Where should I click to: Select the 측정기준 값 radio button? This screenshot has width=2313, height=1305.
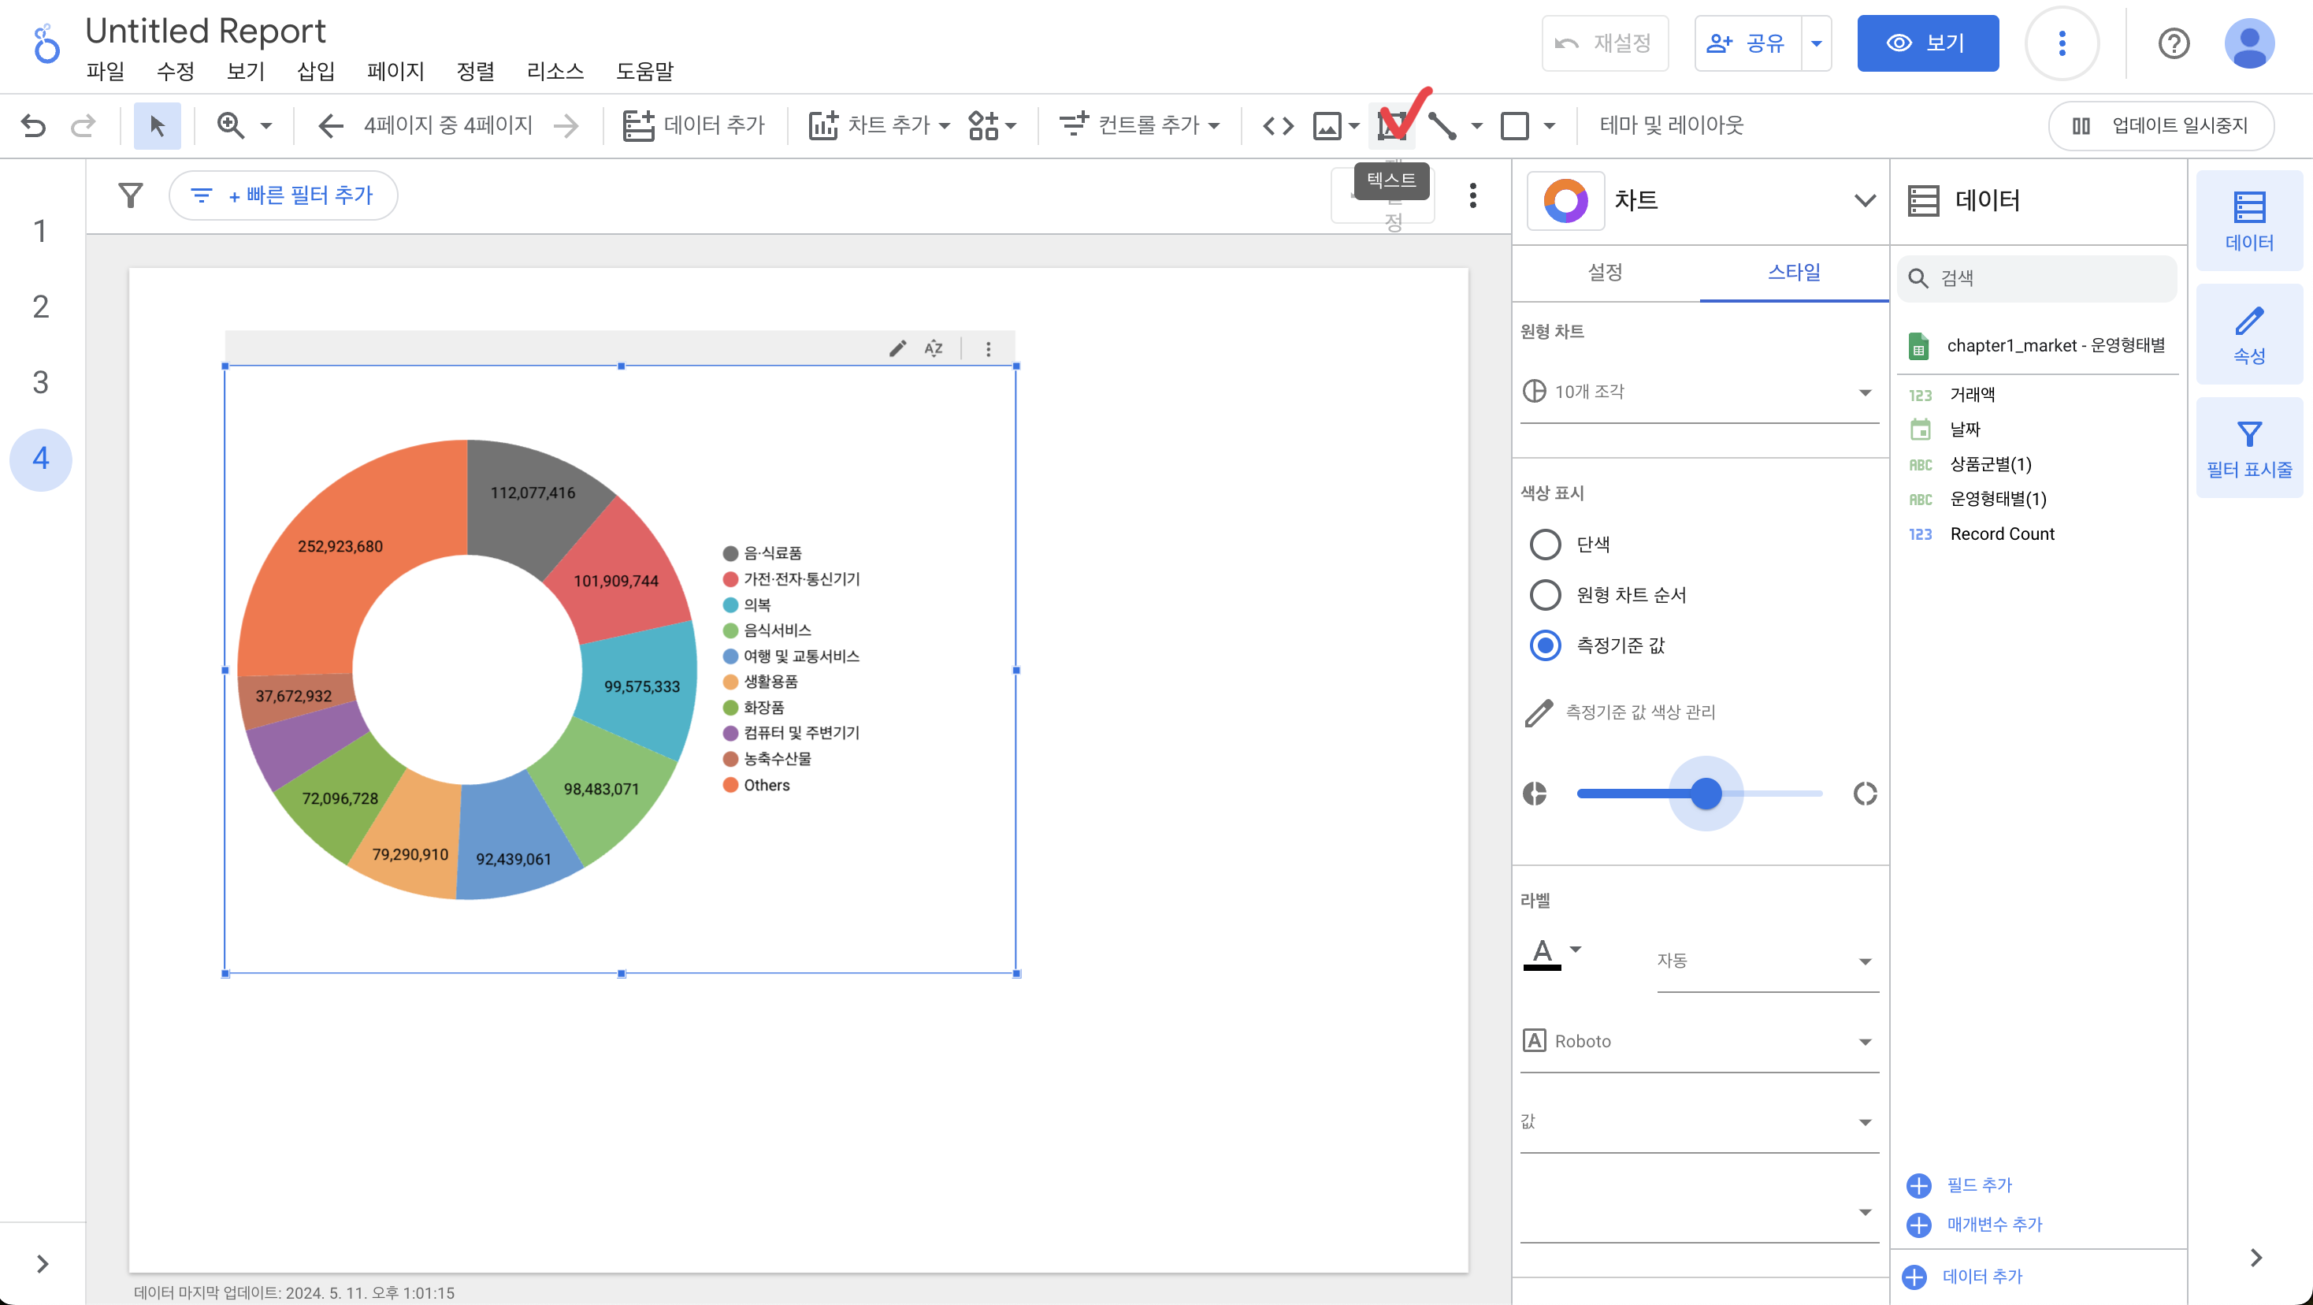click(x=1544, y=645)
